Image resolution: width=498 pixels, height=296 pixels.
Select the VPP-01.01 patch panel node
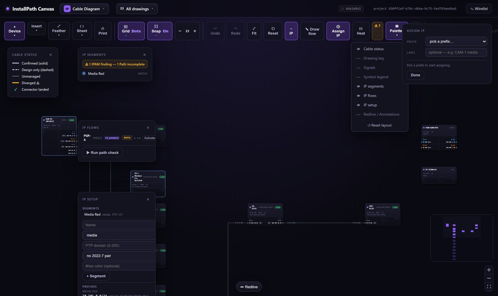[x=382, y=214]
